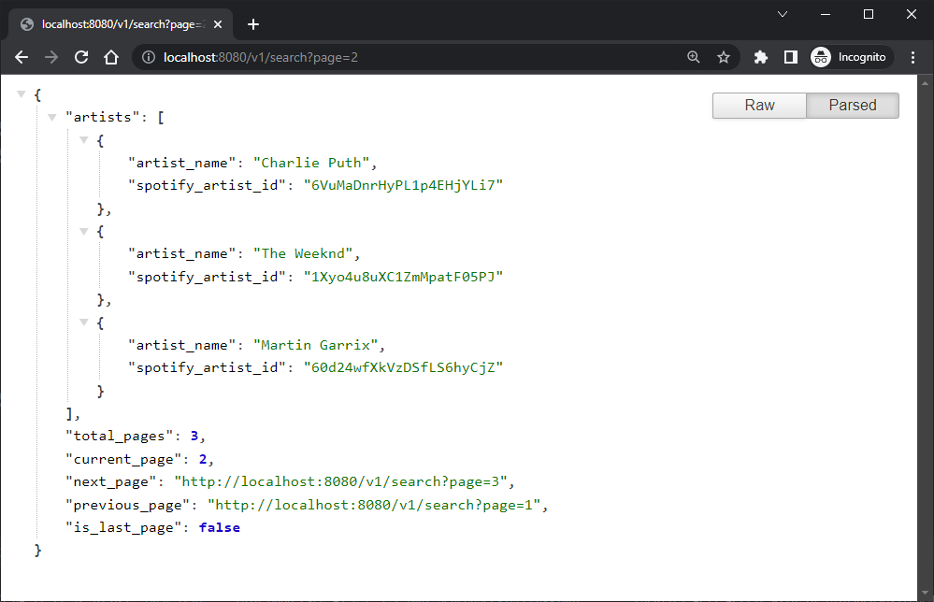The width and height of the screenshot is (934, 602).
Task: Open the Chrome three-dot menu
Action: pos(912,56)
